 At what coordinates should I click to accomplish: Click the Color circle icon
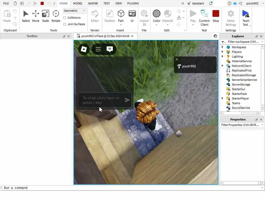click(x=157, y=13)
